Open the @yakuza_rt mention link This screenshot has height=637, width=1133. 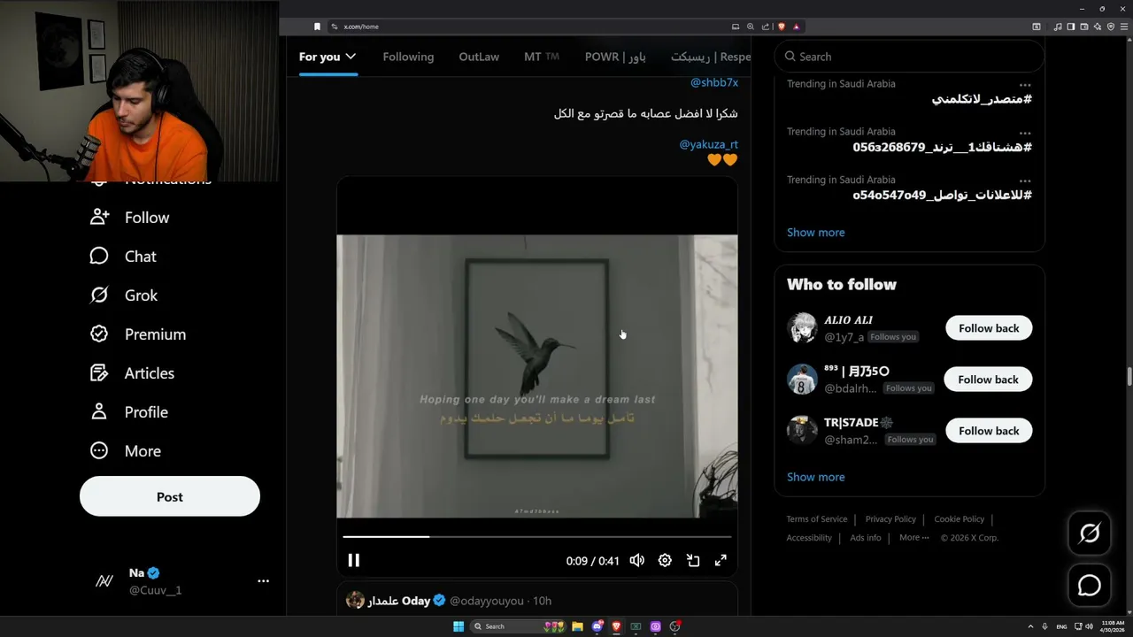(708, 144)
